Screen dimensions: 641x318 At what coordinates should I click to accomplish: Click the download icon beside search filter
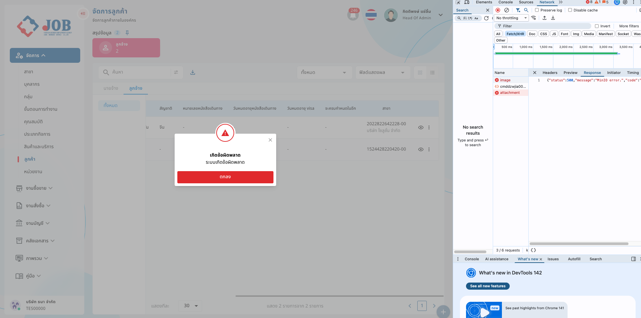click(193, 73)
